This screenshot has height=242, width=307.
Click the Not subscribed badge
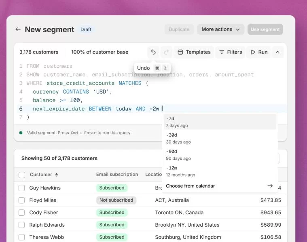click(x=116, y=200)
